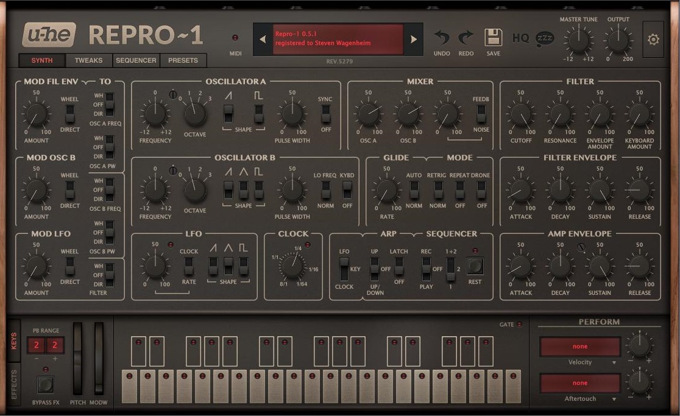Viewport: 680px width, 416px height.
Task: Click the Clock tempo LED
Action: pyautogui.click(x=308, y=245)
